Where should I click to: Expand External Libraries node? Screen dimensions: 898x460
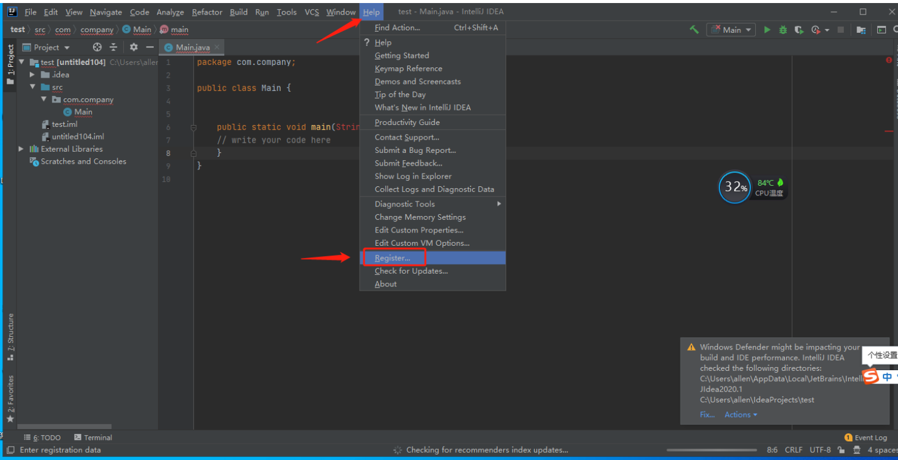pyautogui.click(x=21, y=149)
